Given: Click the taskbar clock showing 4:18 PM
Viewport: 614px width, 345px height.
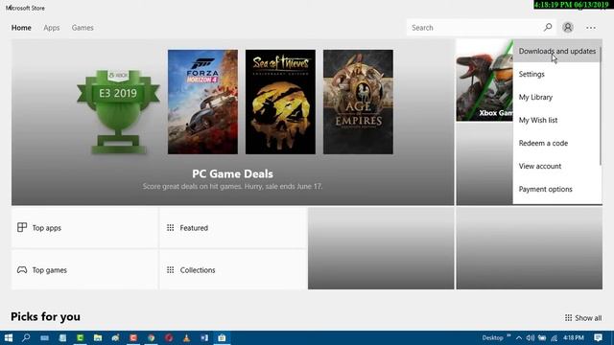Looking at the screenshot, I should point(574,338).
